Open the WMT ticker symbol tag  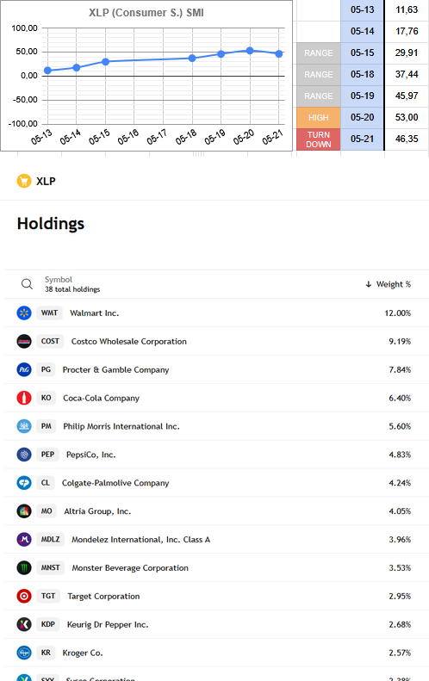point(50,313)
